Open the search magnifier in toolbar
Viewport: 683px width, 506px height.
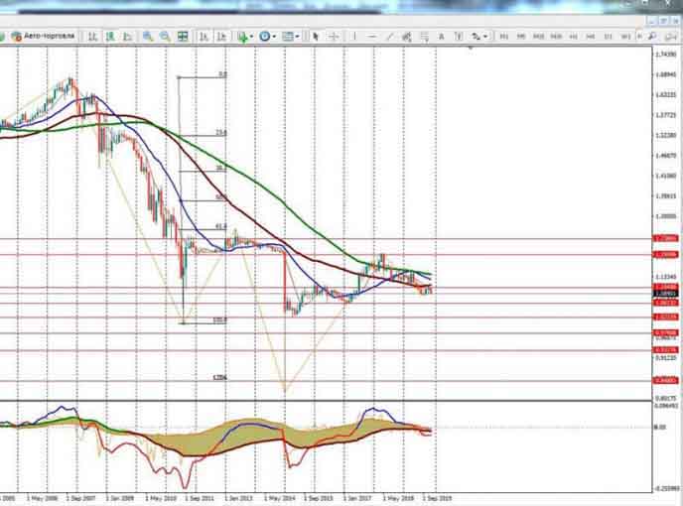(652, 37)
